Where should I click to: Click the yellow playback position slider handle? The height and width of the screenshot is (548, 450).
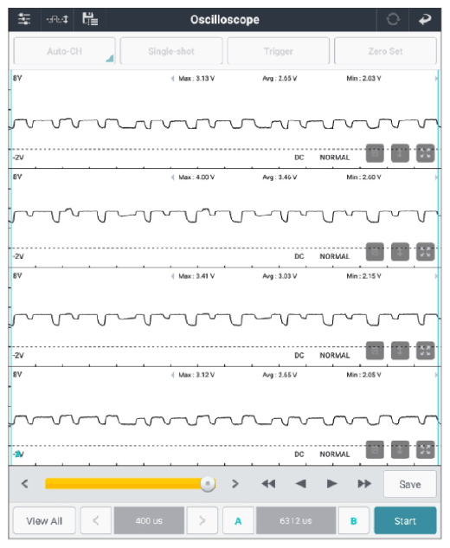208,484
